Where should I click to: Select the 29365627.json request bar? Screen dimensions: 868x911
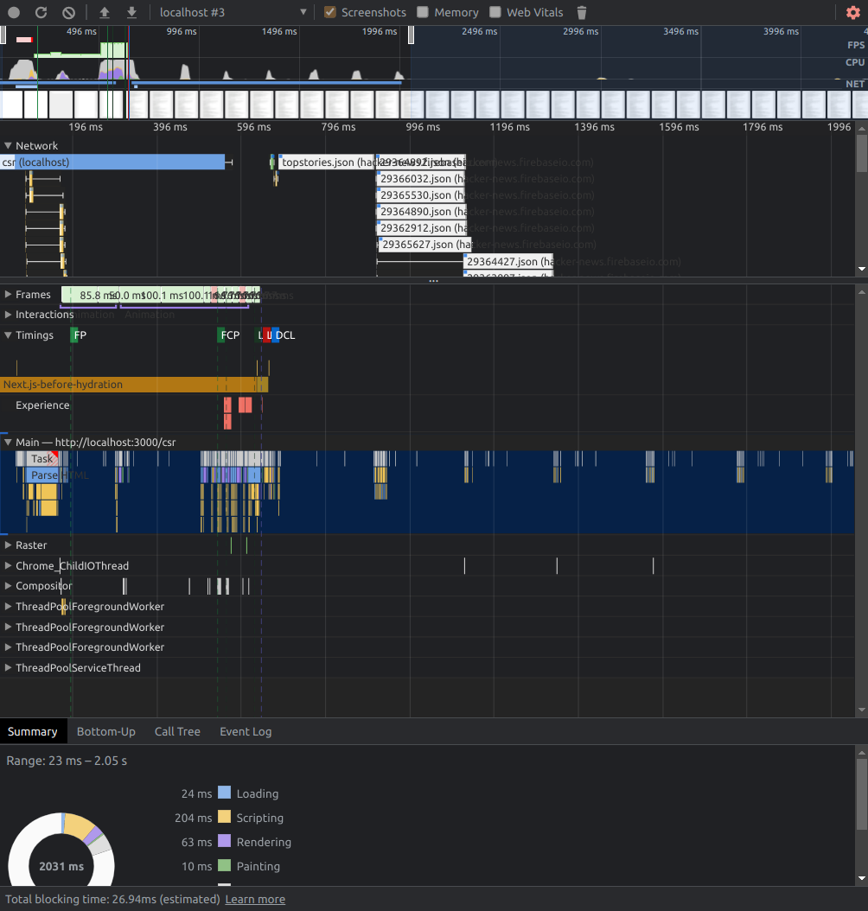point(424,245)
